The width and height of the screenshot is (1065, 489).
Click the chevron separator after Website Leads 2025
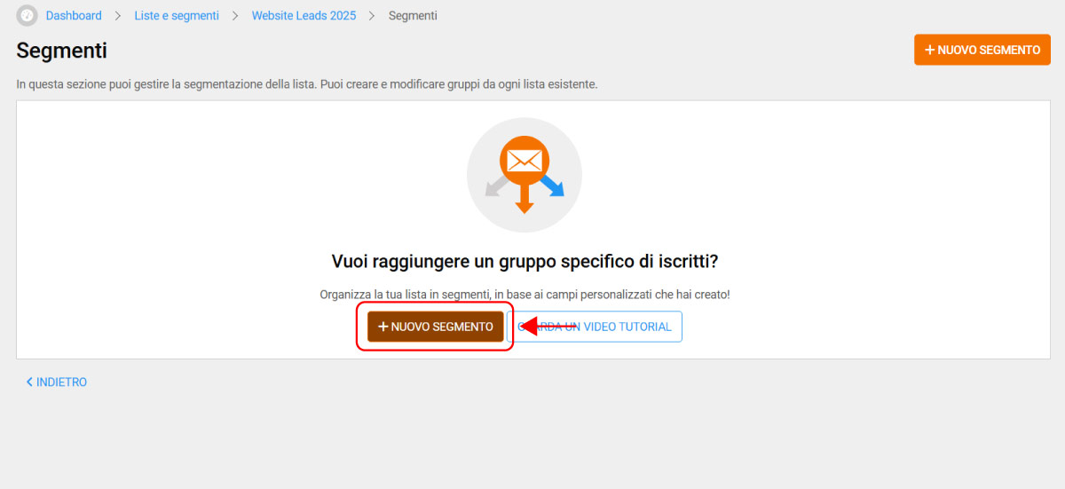tap(371, 16)
